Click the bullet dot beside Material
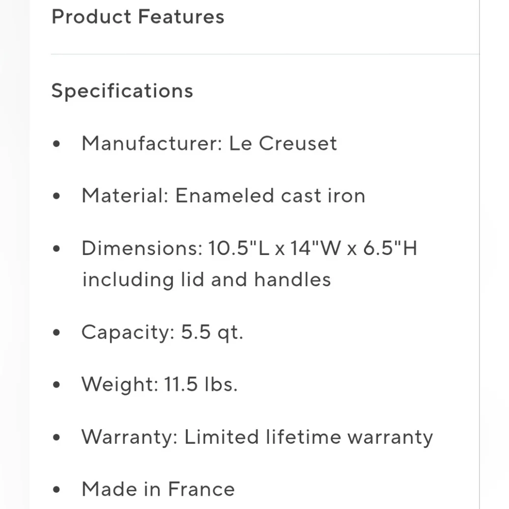Screen dimensions: 509x509 click(x=56, y=196)
